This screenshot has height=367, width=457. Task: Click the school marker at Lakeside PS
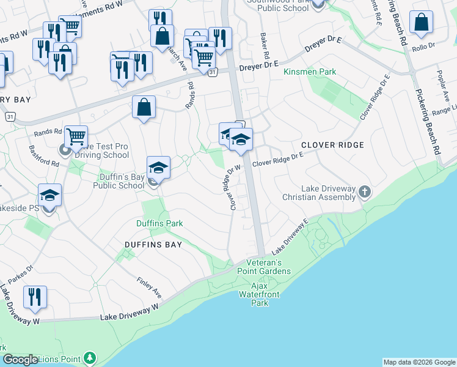tap(49, 196)
